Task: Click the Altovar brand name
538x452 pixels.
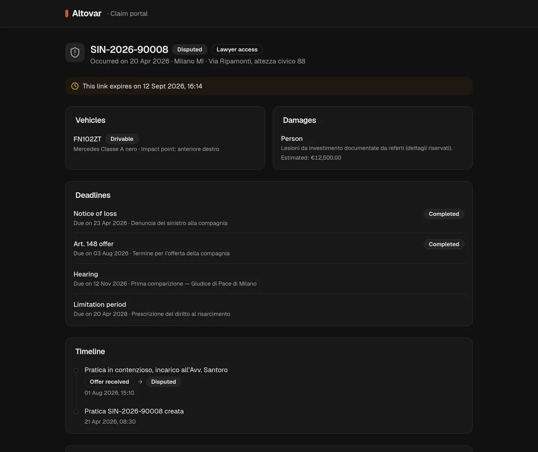Action: (87, 13)
